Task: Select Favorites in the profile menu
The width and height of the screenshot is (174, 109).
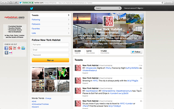Action: 51,29
